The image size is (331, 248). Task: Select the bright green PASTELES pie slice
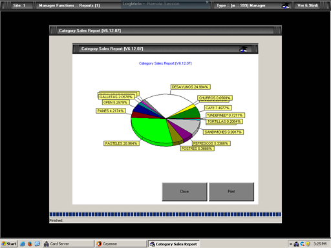click(150, 129)
